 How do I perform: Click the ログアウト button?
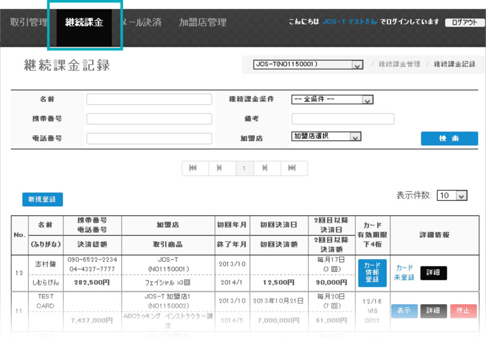click(x=464, y=22)
